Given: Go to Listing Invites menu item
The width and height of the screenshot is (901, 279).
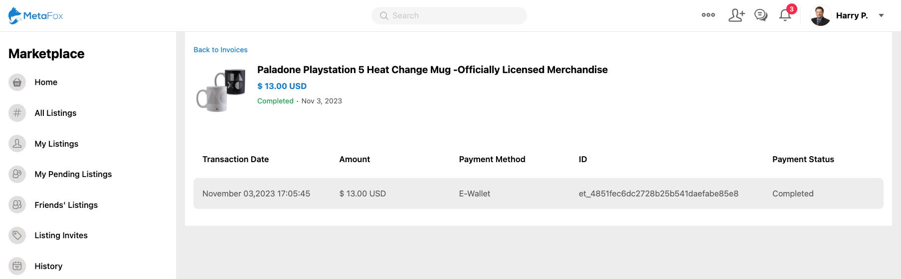Looking at the screenshot, I should tap(61, 235).
